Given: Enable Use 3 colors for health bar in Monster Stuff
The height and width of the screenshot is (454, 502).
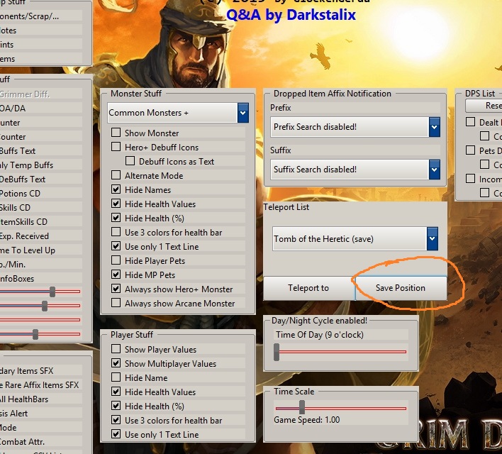Looking at the screenshot, I should pyautogui.click(x=116, y=232).
